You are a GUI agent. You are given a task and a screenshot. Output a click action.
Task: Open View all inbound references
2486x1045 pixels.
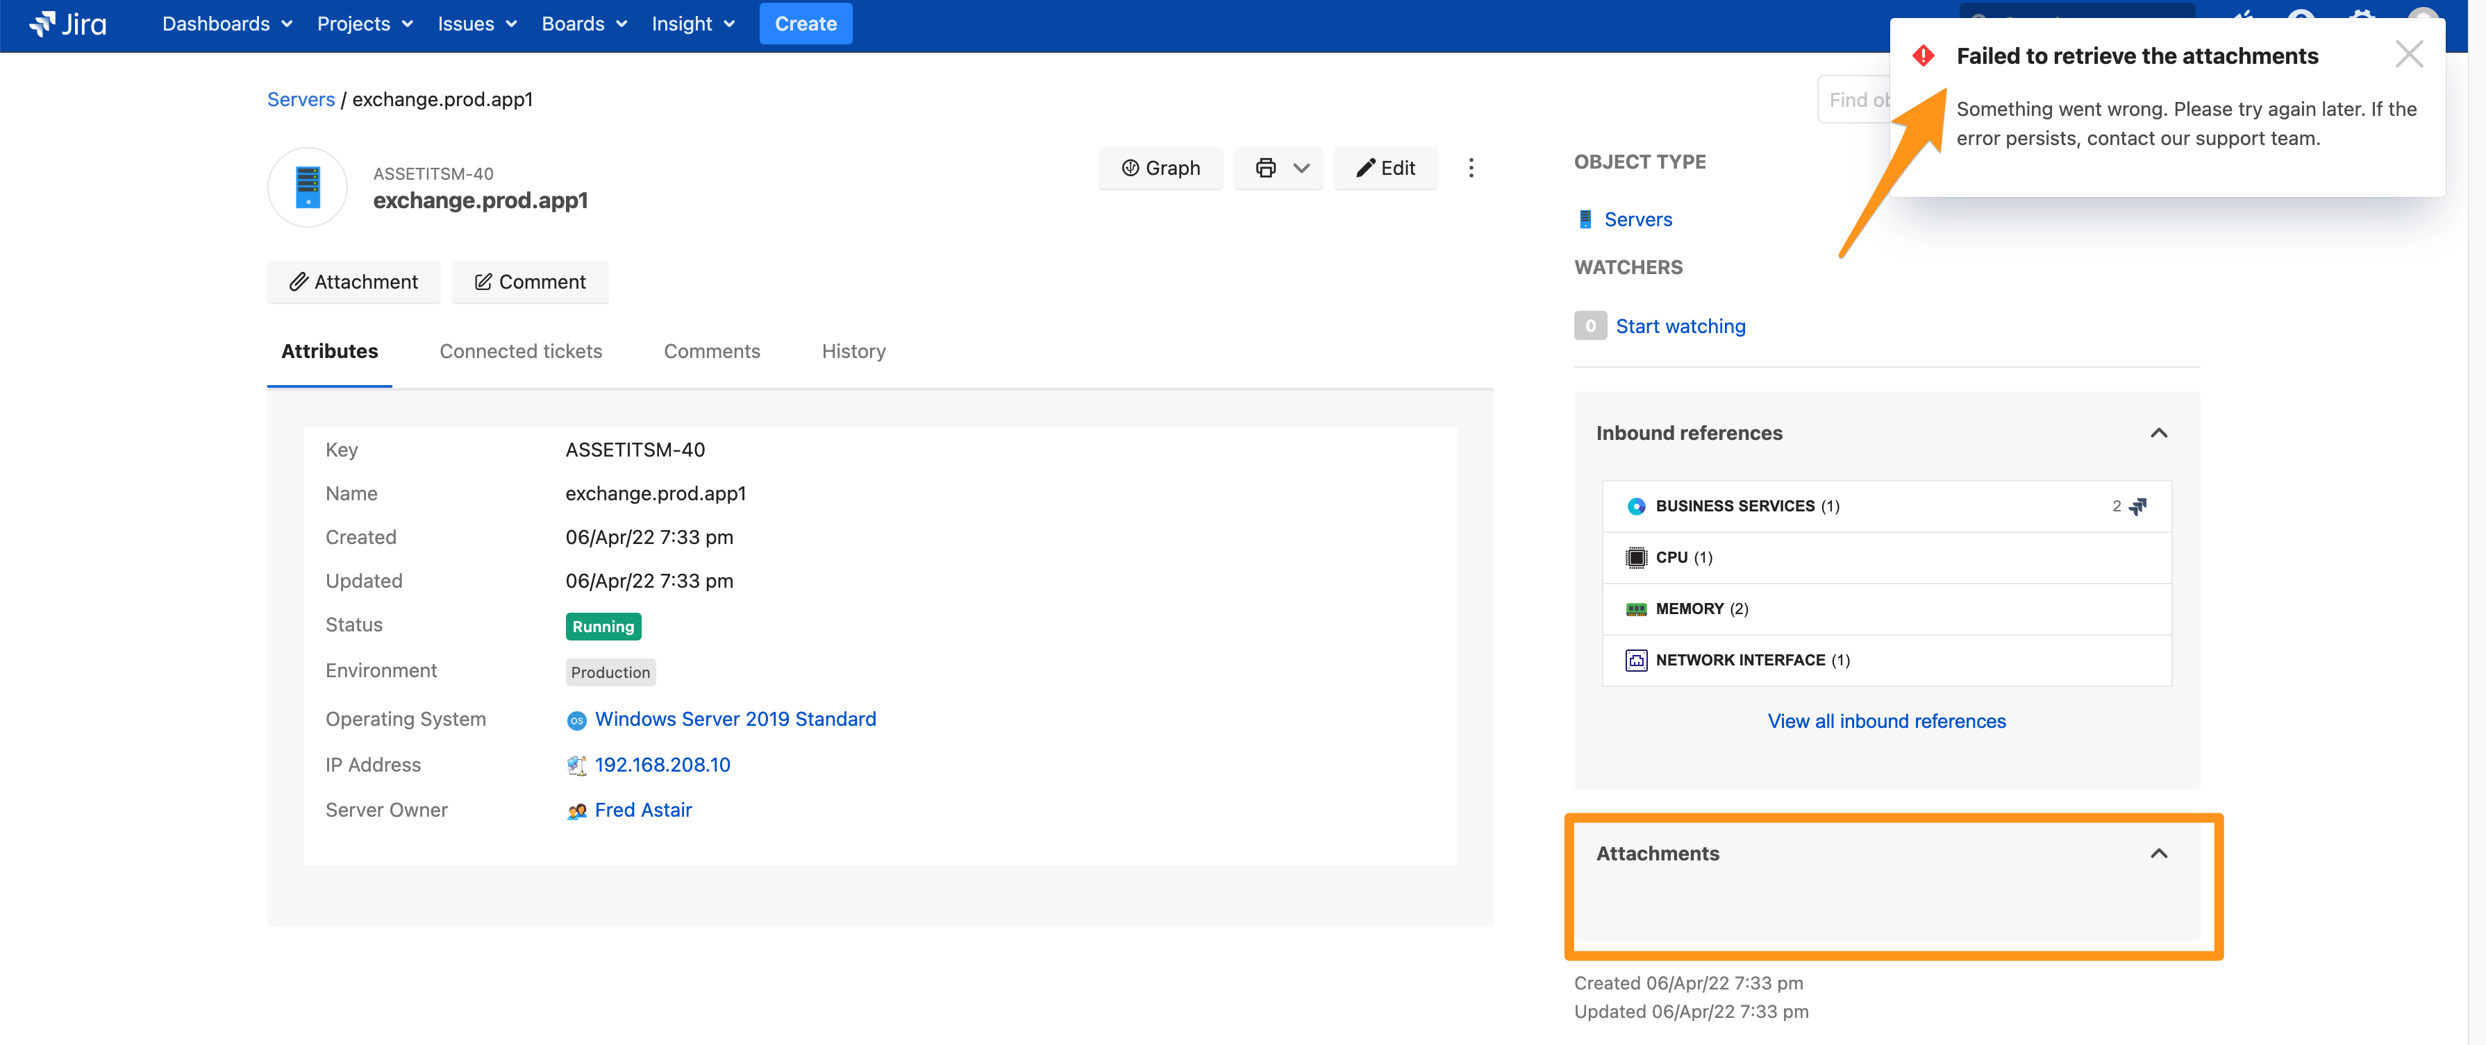(x=1886, y=720)
